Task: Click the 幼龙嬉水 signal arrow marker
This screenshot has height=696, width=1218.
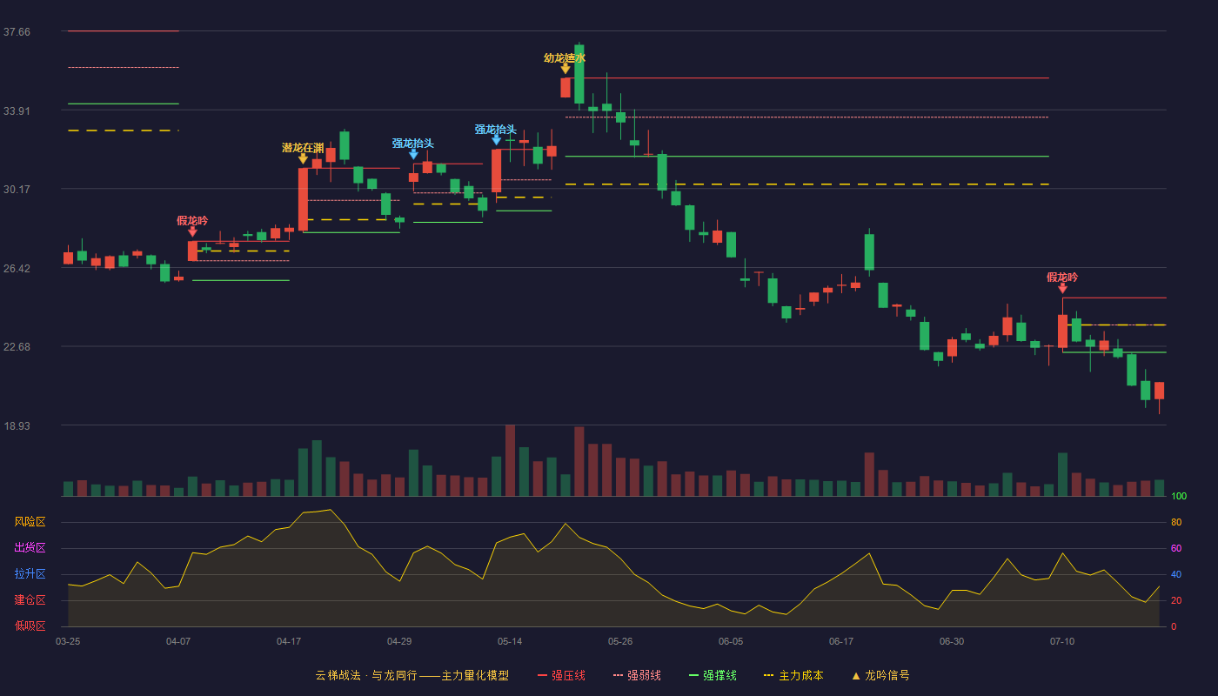Action: [565, 69]
